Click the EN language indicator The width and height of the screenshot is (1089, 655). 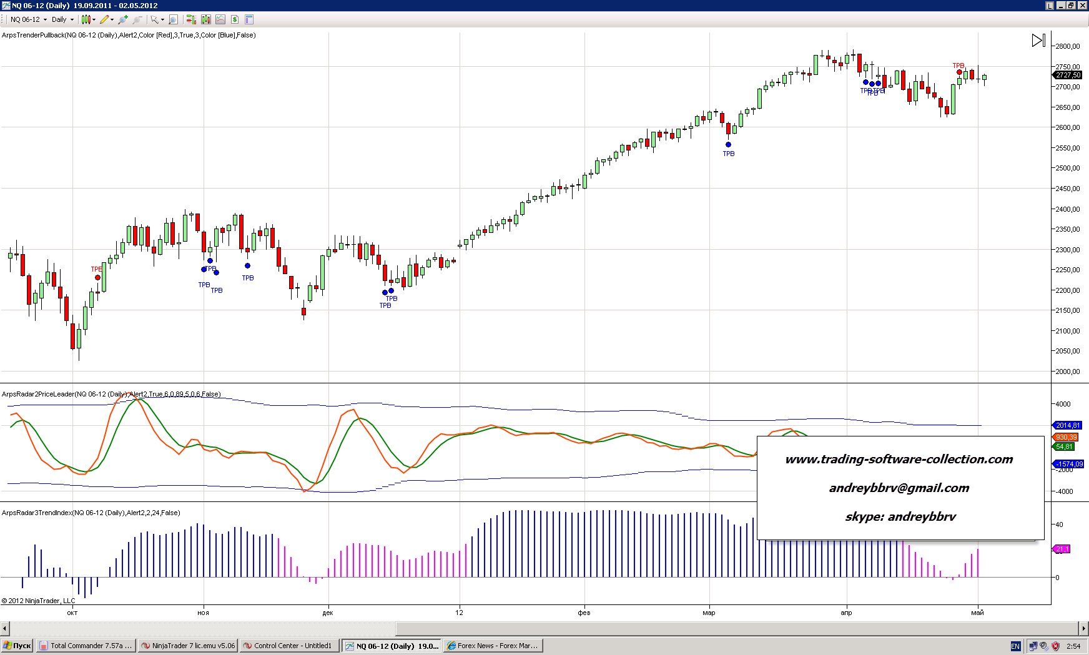click(1015, 646)
